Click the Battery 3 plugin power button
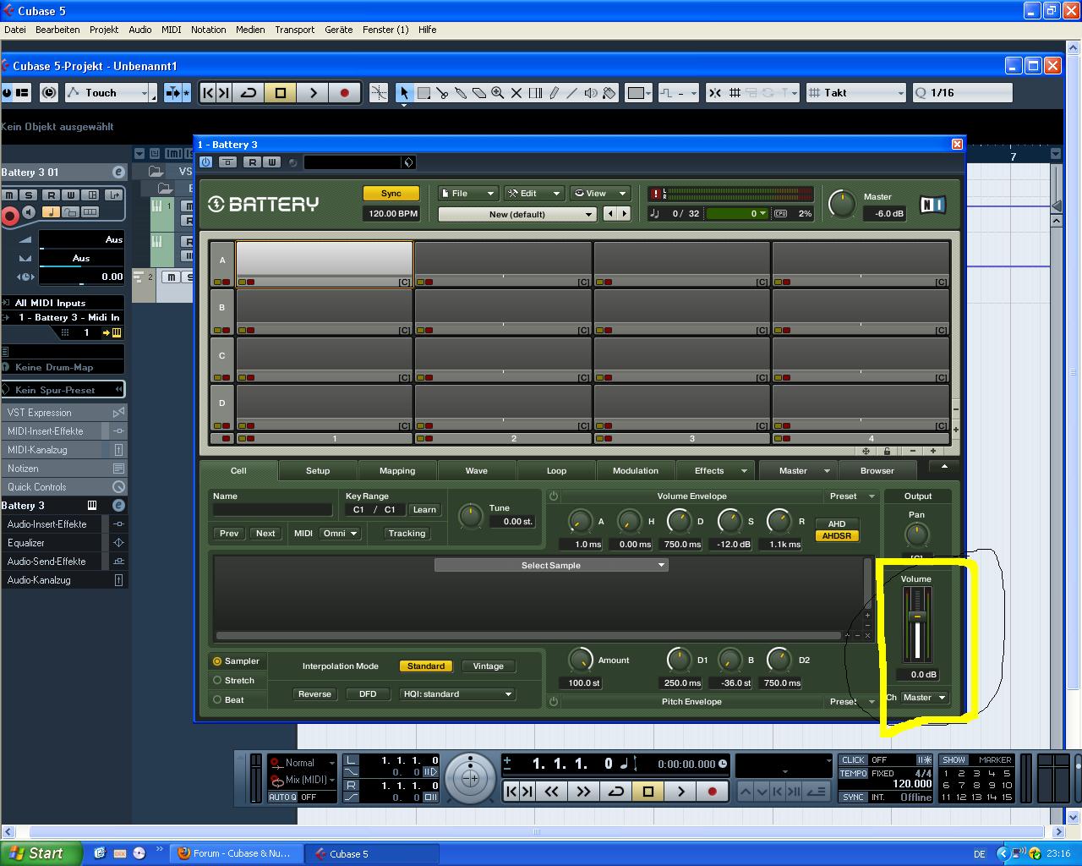Image resolution: width=1082 pixels, height=866 pixels. (205, 162)
